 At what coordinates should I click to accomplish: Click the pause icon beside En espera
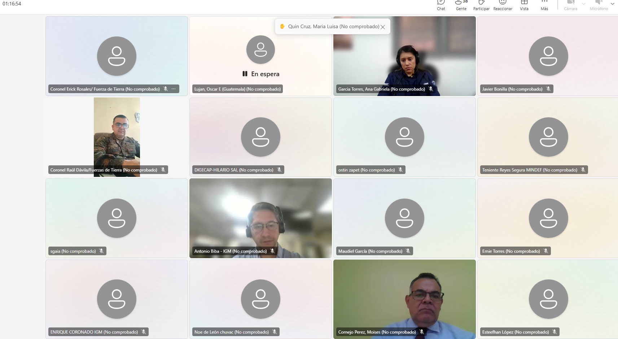245,74
